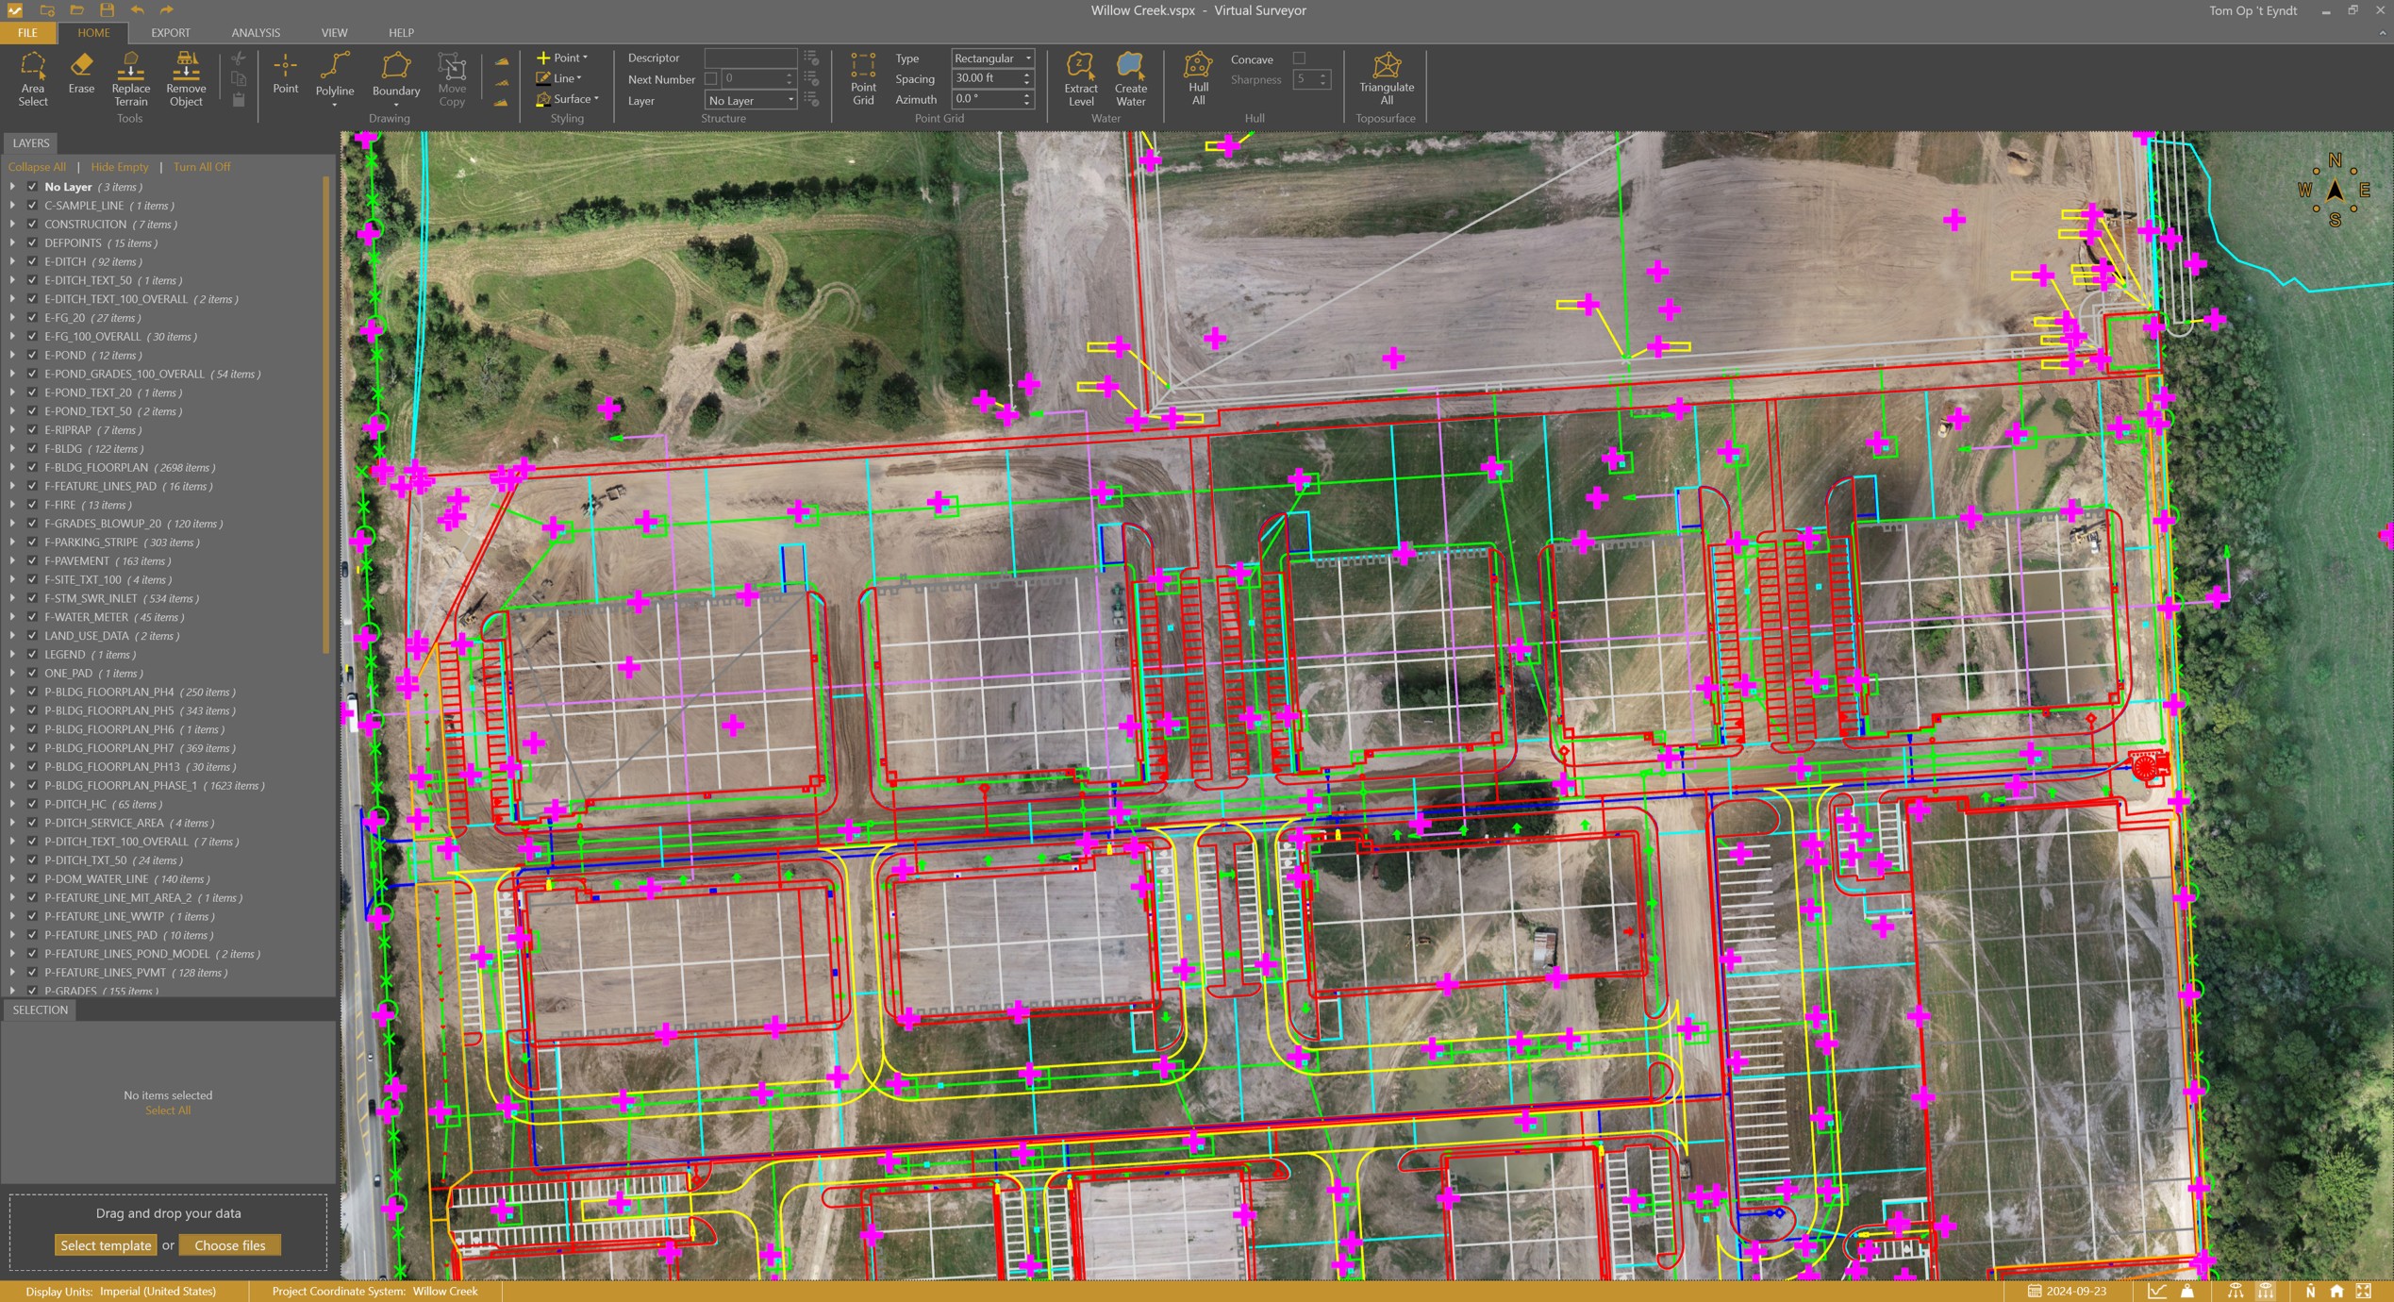Open the EXPORT ribbon tab
The height and width of the screenshot is (1302, 2394).
171,32
